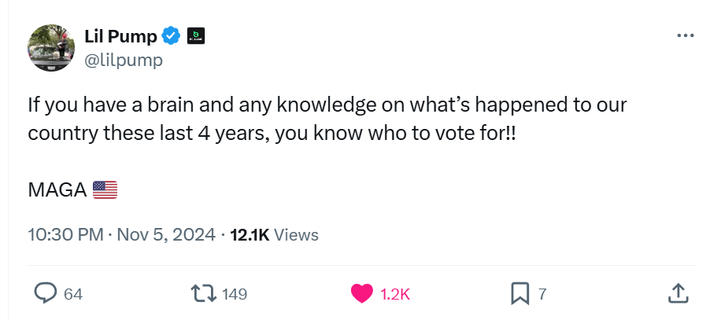
Task: Open Lil Pump's profile picture
Action: [51, 48]
